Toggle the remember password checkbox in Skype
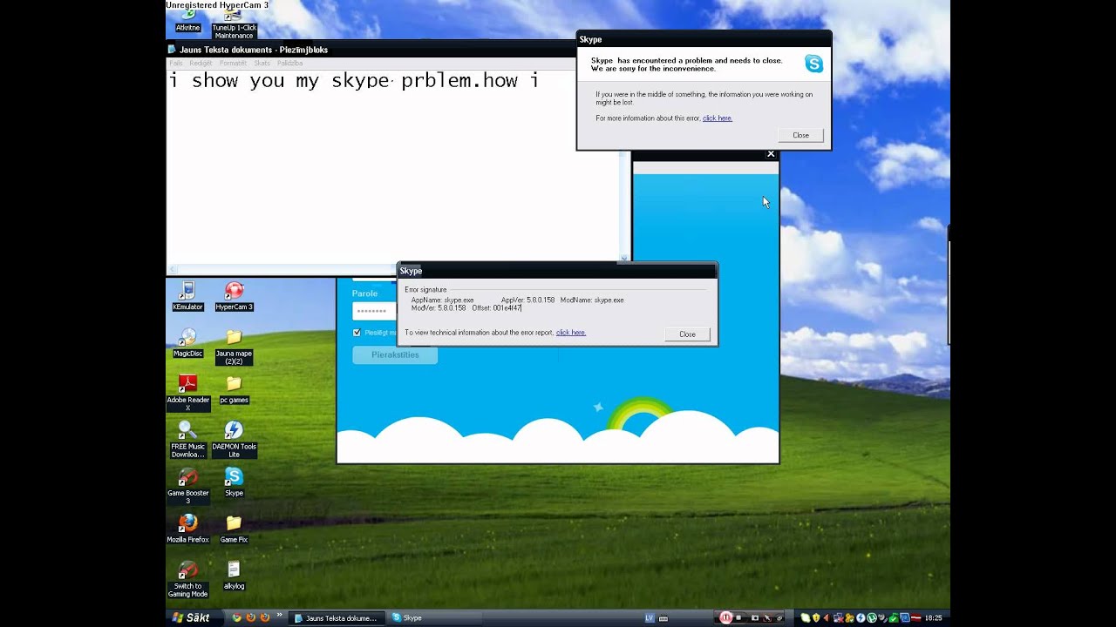 tap(357, 333)
